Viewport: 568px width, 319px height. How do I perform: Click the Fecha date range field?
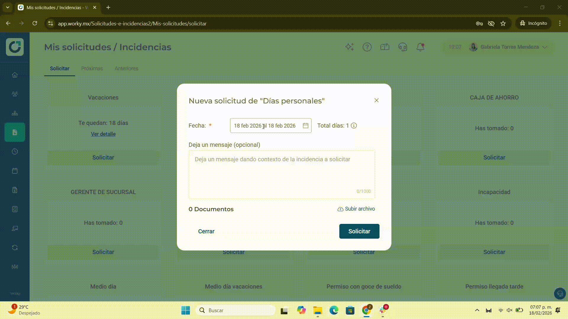point(271,126)
